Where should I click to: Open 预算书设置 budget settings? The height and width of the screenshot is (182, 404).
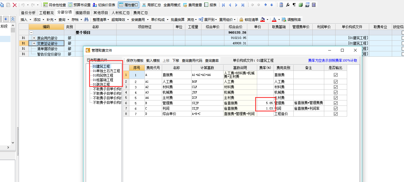79,5
